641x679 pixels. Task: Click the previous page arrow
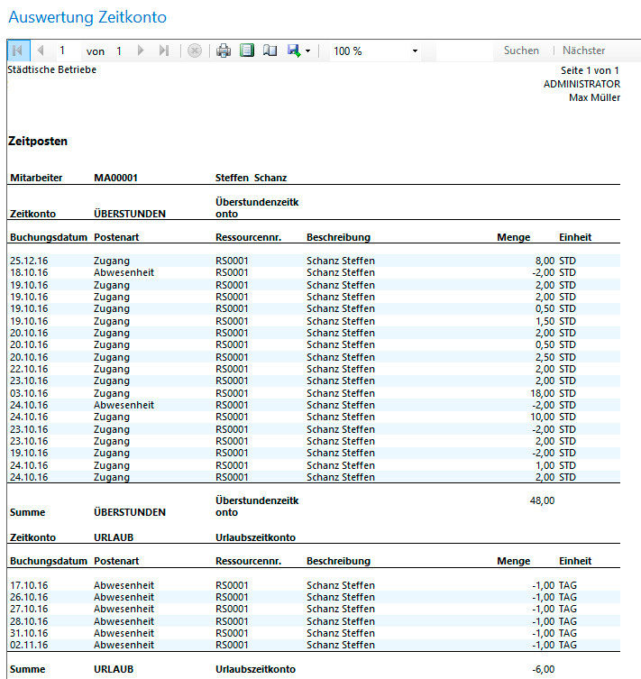coord(41,50)
